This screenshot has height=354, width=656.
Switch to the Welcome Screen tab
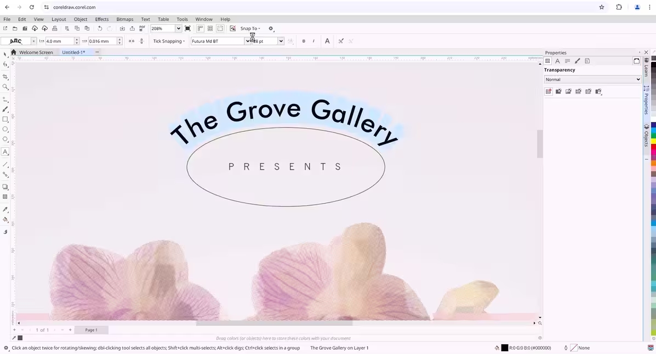(x=36, y=53)
